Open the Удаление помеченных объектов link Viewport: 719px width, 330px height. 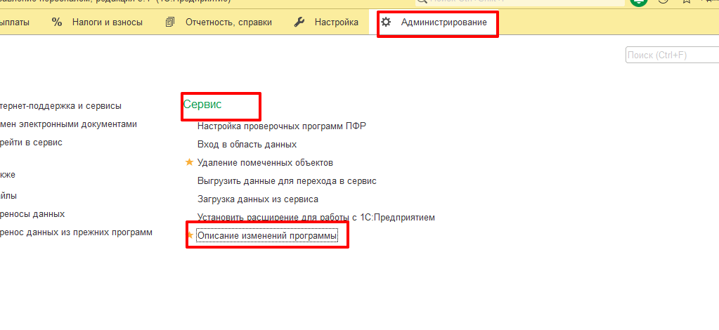click(x=265, y=163)
